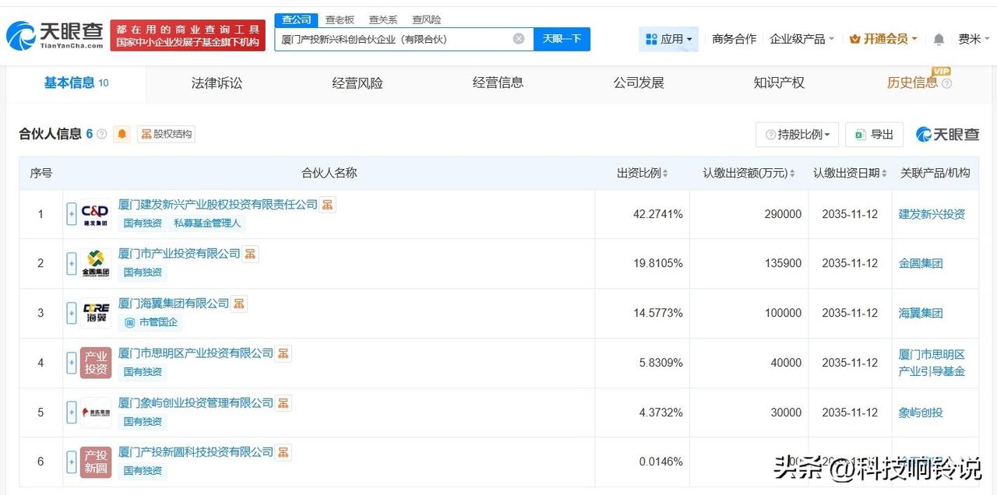Open partner link 厦门象屿创业投资管理有限公司
The image size is (997, 495).
tap(196, 402)
